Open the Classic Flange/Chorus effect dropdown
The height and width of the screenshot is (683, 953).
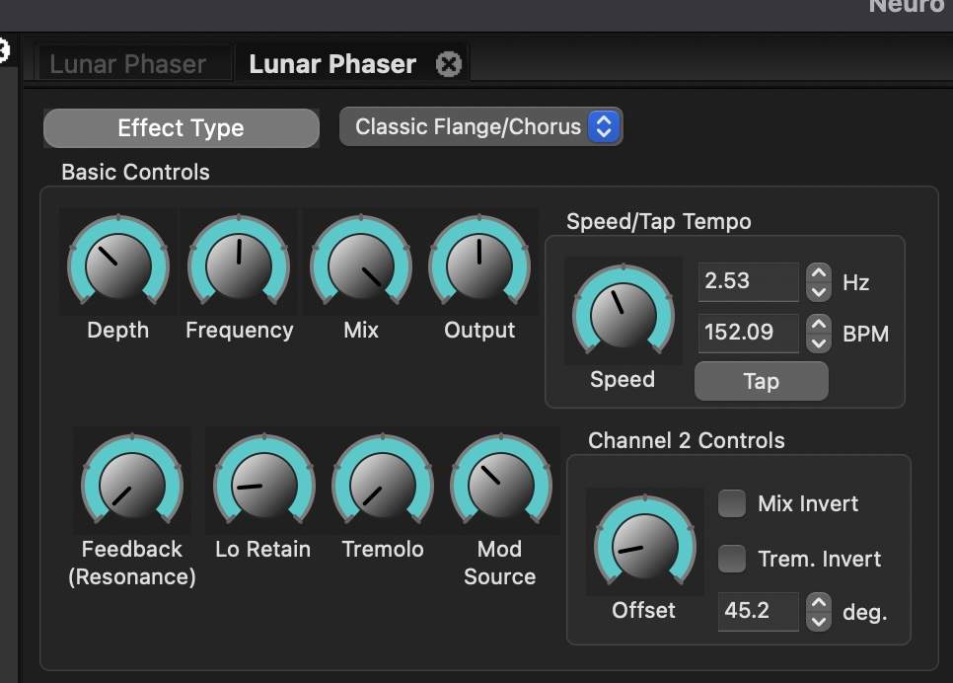pos(480,126)
